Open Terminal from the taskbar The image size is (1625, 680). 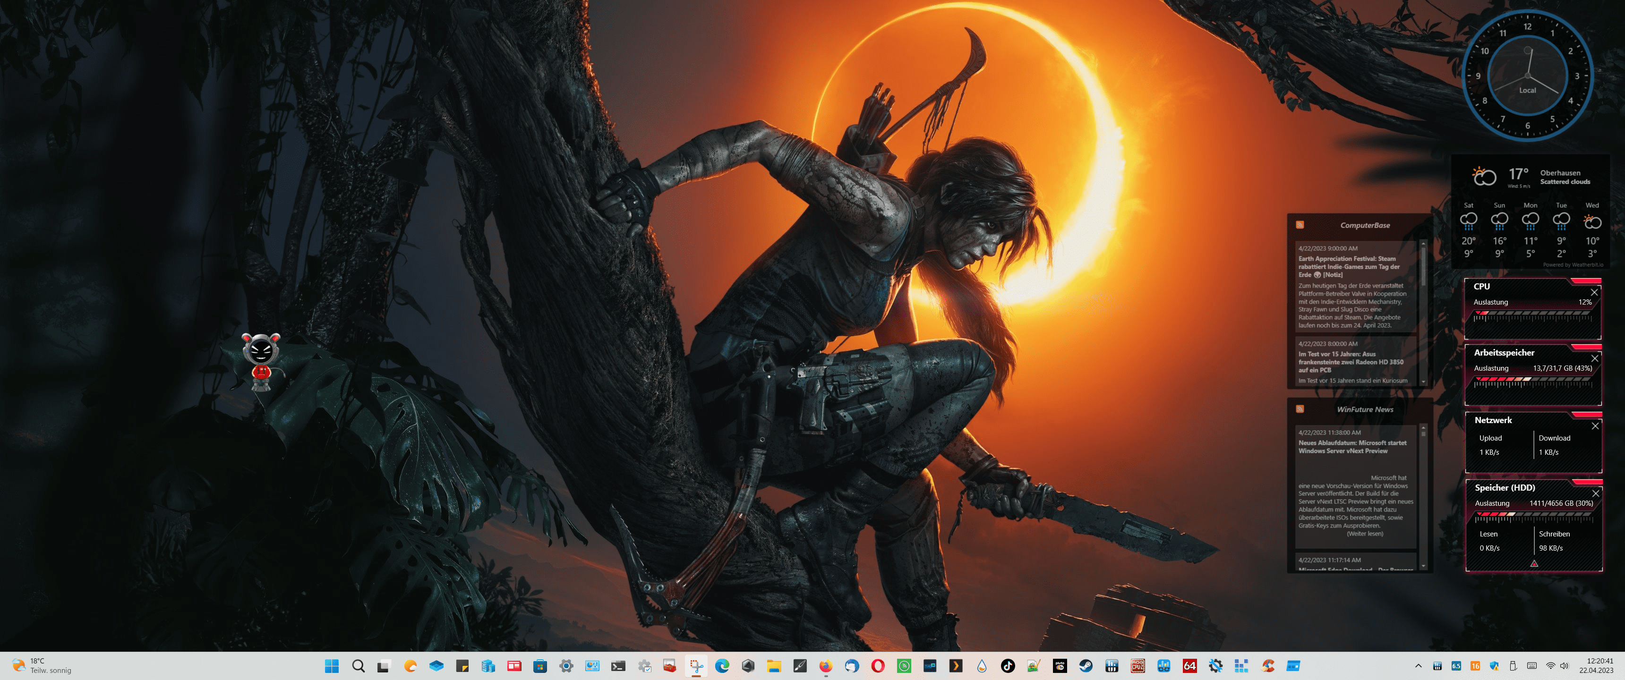(618, 666)
